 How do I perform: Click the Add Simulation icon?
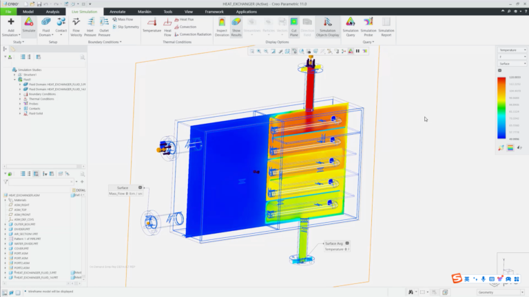pos(11,22)
